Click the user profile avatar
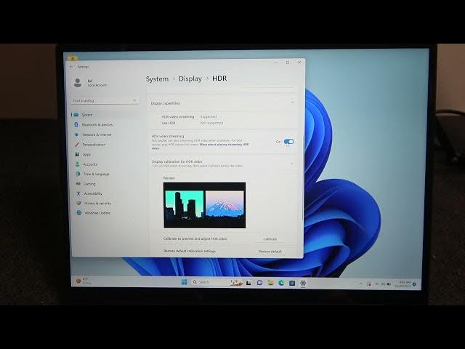This screenshot has height=349, width=465. 78,83
